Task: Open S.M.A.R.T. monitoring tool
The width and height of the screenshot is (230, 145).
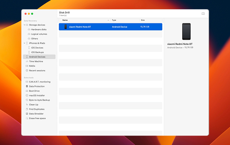Action: (39, 82)
